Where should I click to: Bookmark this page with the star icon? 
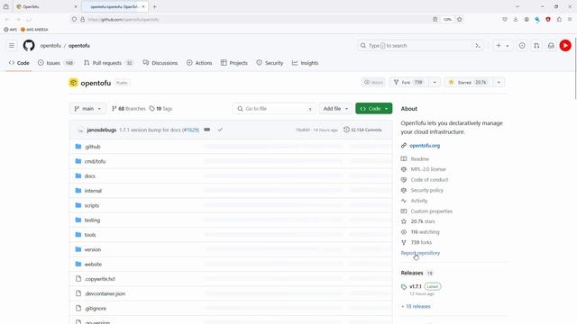(x=459, y=19)
